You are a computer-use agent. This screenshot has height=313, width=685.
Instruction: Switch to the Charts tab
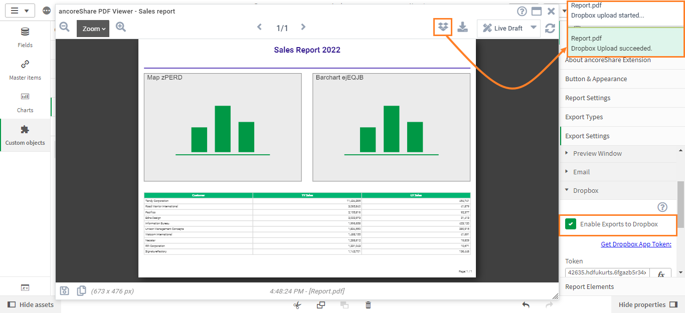coord(25,103)
